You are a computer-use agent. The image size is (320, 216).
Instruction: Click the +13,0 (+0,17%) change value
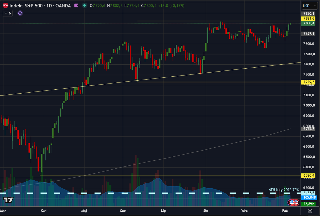click(x=171, y=6)
